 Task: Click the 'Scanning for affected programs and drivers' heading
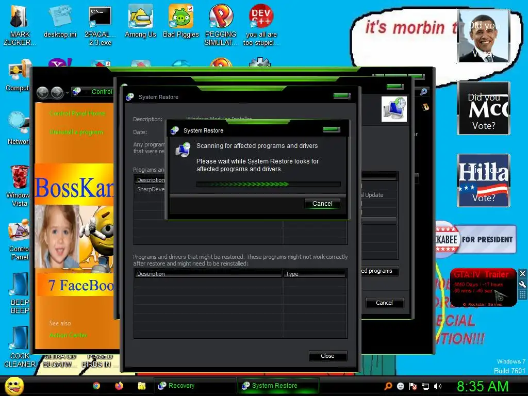(257, 146)
